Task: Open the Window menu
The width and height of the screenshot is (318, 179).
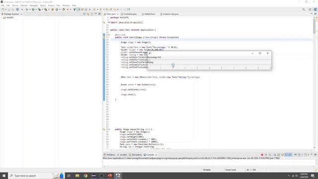Action: pyautogui.click(x=66, y=5)
